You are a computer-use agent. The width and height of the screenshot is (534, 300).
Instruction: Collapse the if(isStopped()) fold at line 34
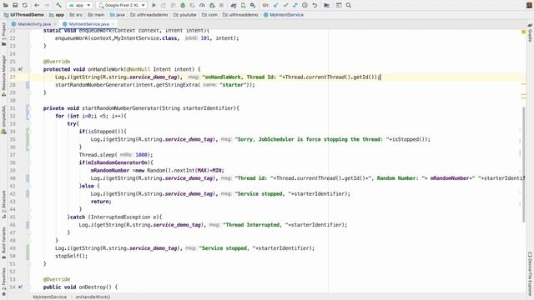click(29, 132)
